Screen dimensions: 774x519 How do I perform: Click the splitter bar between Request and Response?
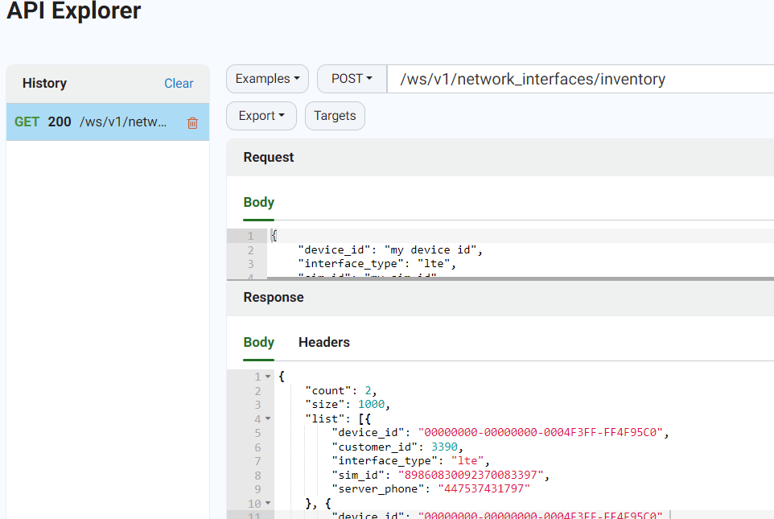click(x=500, y=279)
